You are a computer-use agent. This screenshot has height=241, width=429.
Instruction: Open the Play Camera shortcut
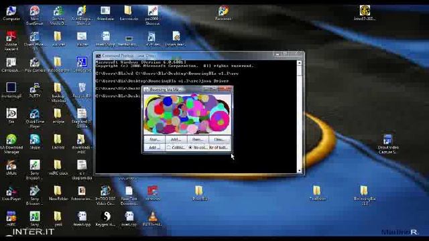[x=35, y=64]
